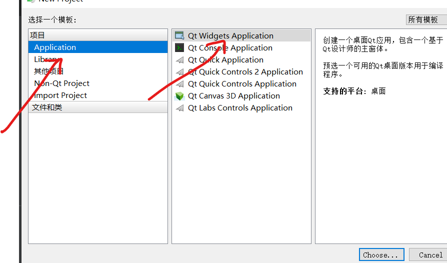
Task: Select Qt Quick Application template
Action: [x=241, y=60]
